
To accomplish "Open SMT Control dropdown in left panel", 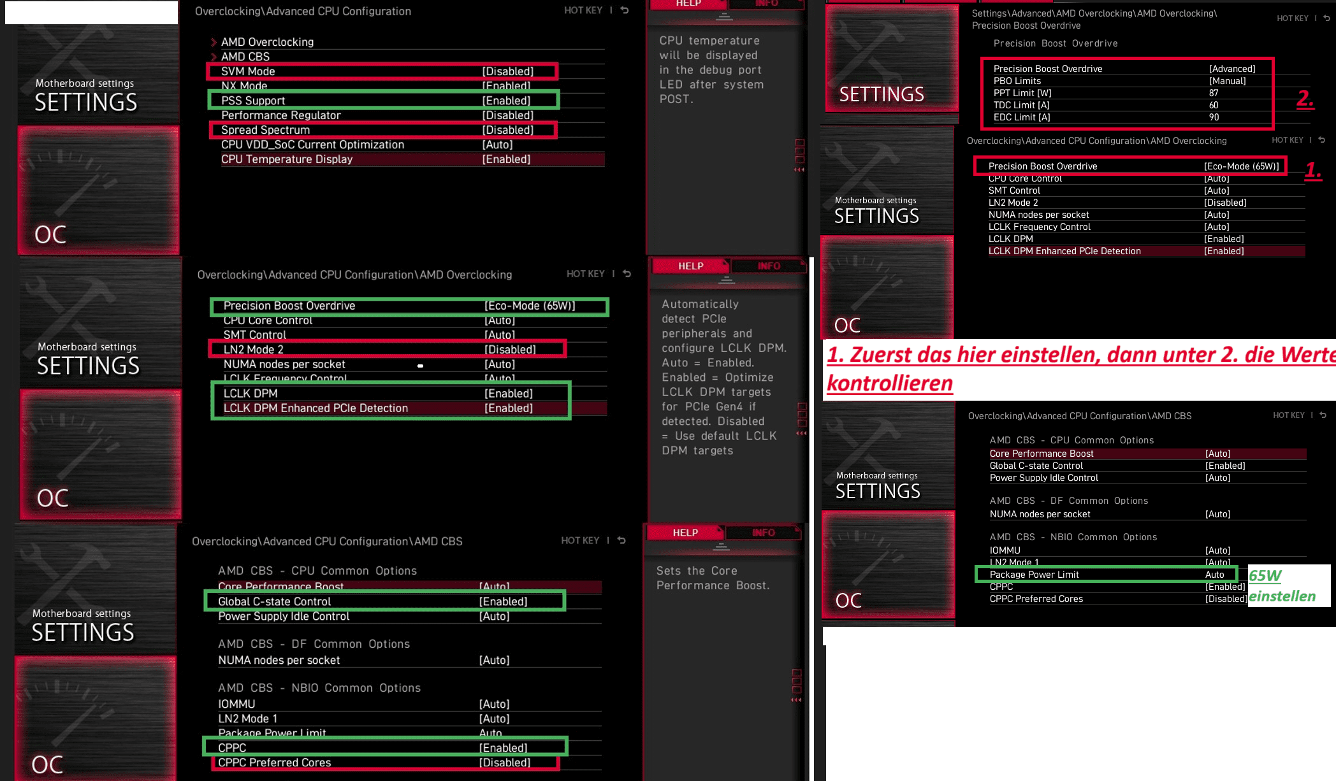I will point(500,335).
